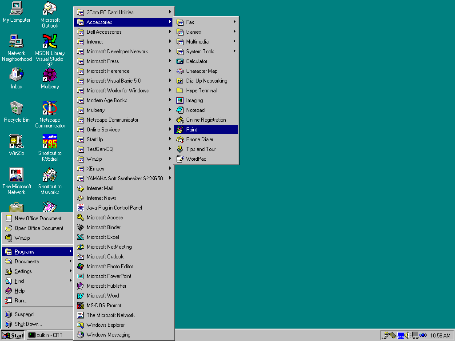This screenshot has width=455, height=341.
Task: Open Java Plug-in Control Panel
Action: [124, 208]
